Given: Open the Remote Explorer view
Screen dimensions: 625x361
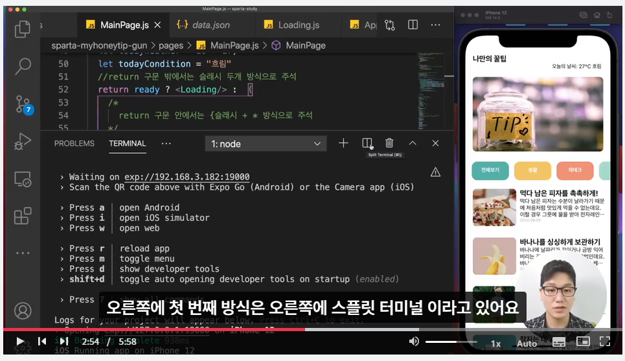Looking at the screenshot, I should pos(22,179).
